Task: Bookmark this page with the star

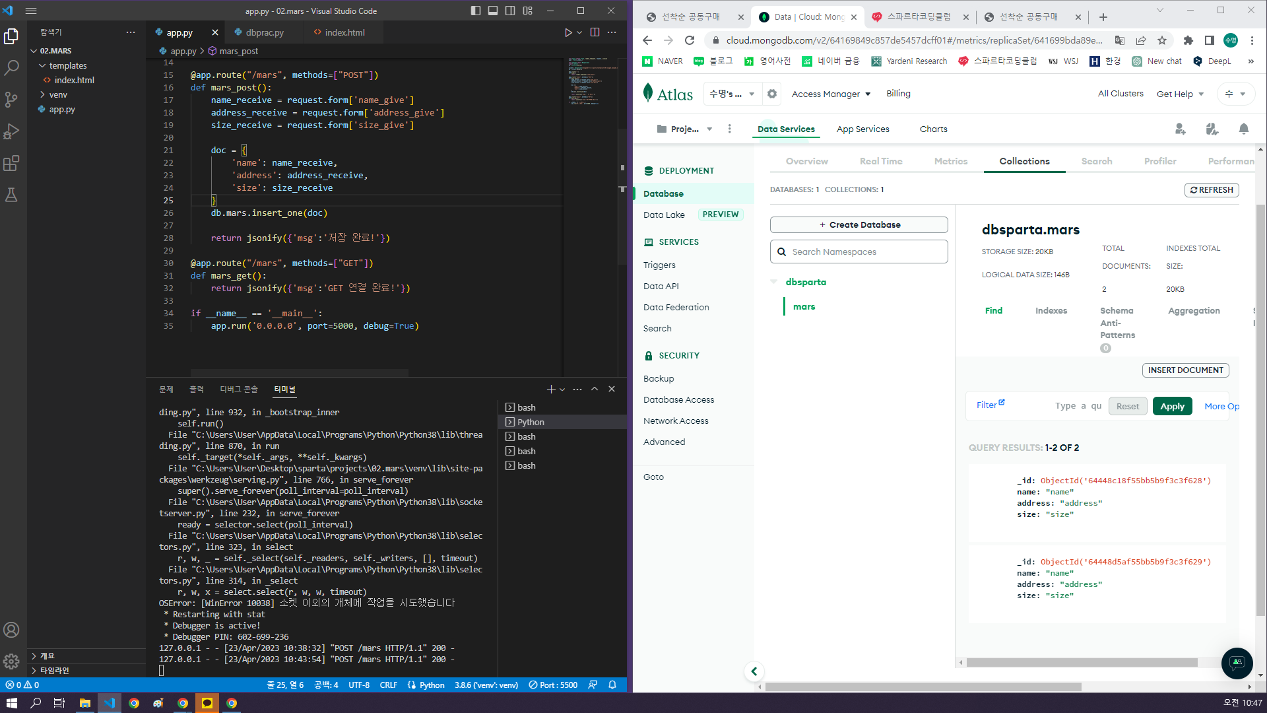Action: point(1162,40)
